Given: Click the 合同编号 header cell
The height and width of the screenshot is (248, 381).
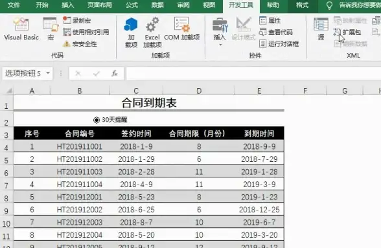Looking at the screenshot, I should pyautogui.click(x=80, y=133).
